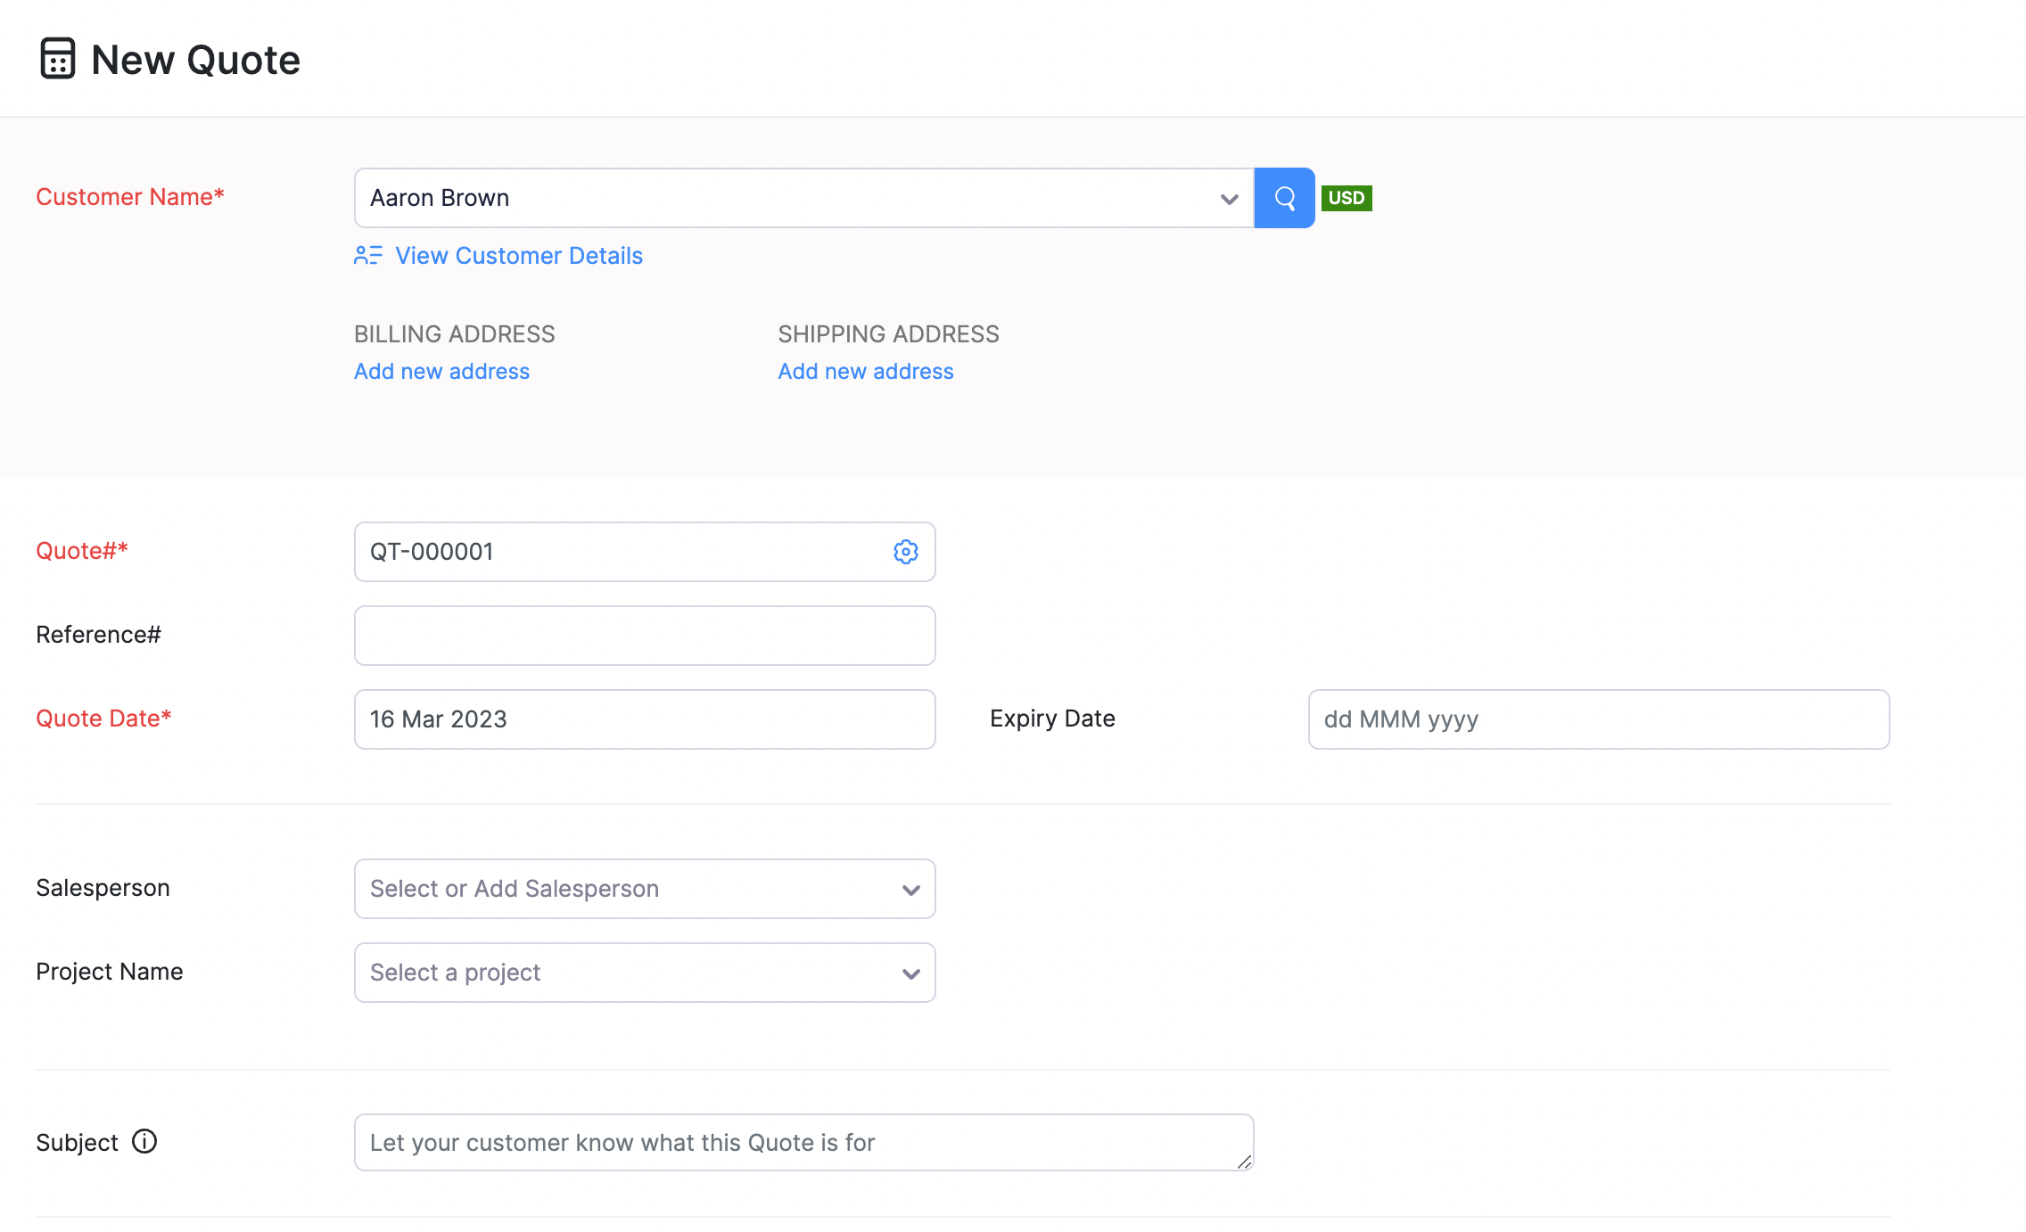Click the customer details person icon
Image resolution: width=2026 pixels, height=1232 pixels.
click(367, 256)
